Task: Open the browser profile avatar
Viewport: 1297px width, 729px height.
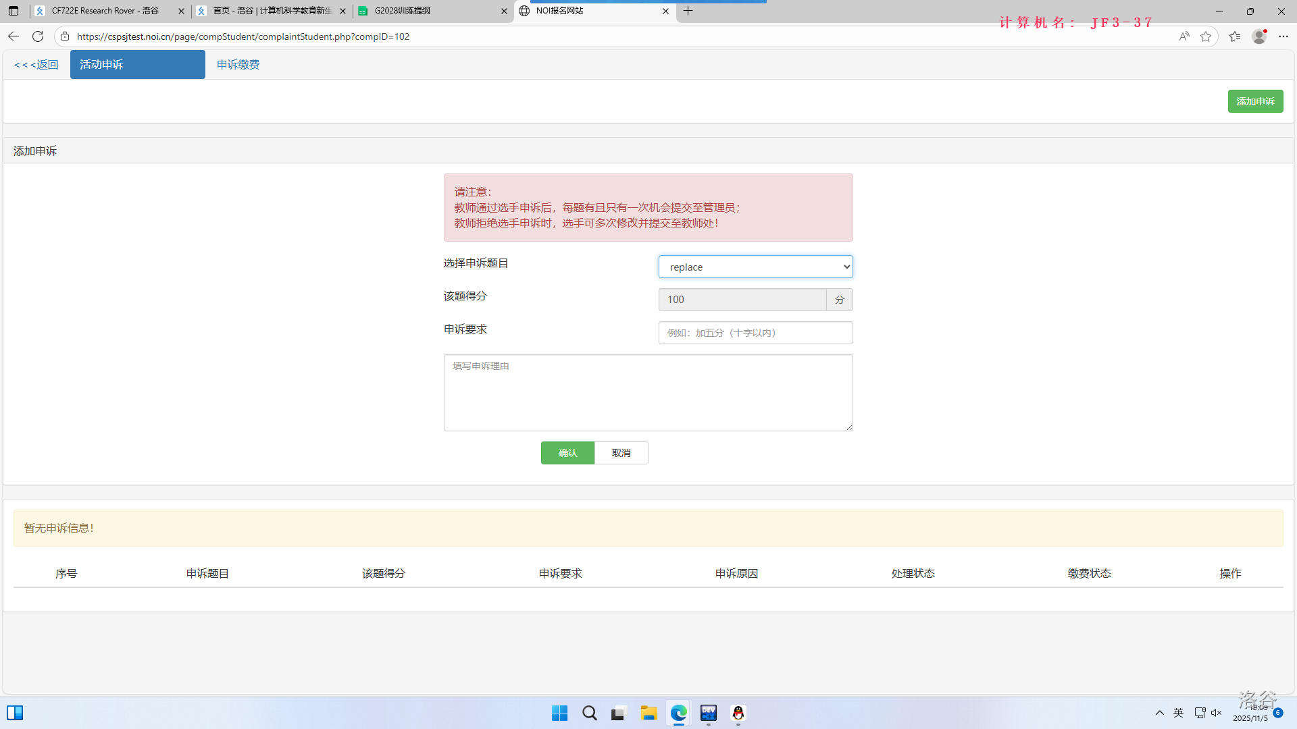Action: [1259, 36]
